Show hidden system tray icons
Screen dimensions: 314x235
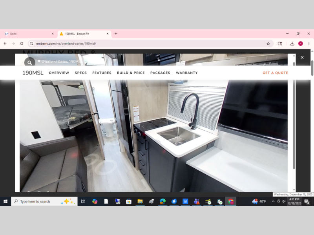point(273,201)
